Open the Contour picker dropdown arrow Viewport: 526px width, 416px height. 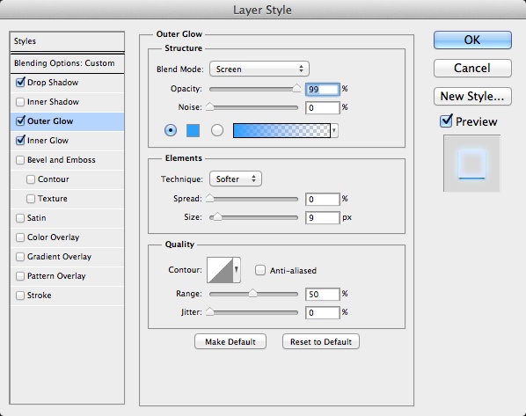click(x=237, y=270)
